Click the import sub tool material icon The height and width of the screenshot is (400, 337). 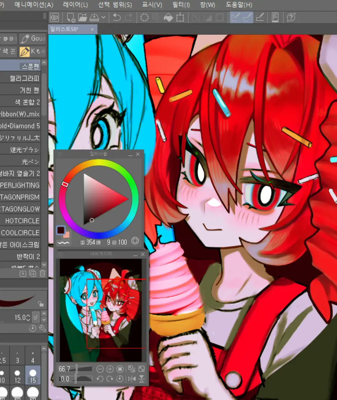tap(23, 273)
